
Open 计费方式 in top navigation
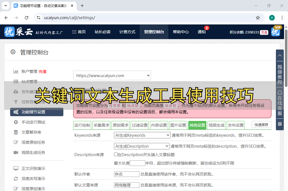[127, 32]
